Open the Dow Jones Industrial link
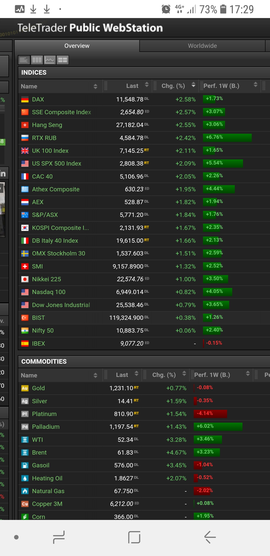The image size is (270, 556). coord(61,305)
